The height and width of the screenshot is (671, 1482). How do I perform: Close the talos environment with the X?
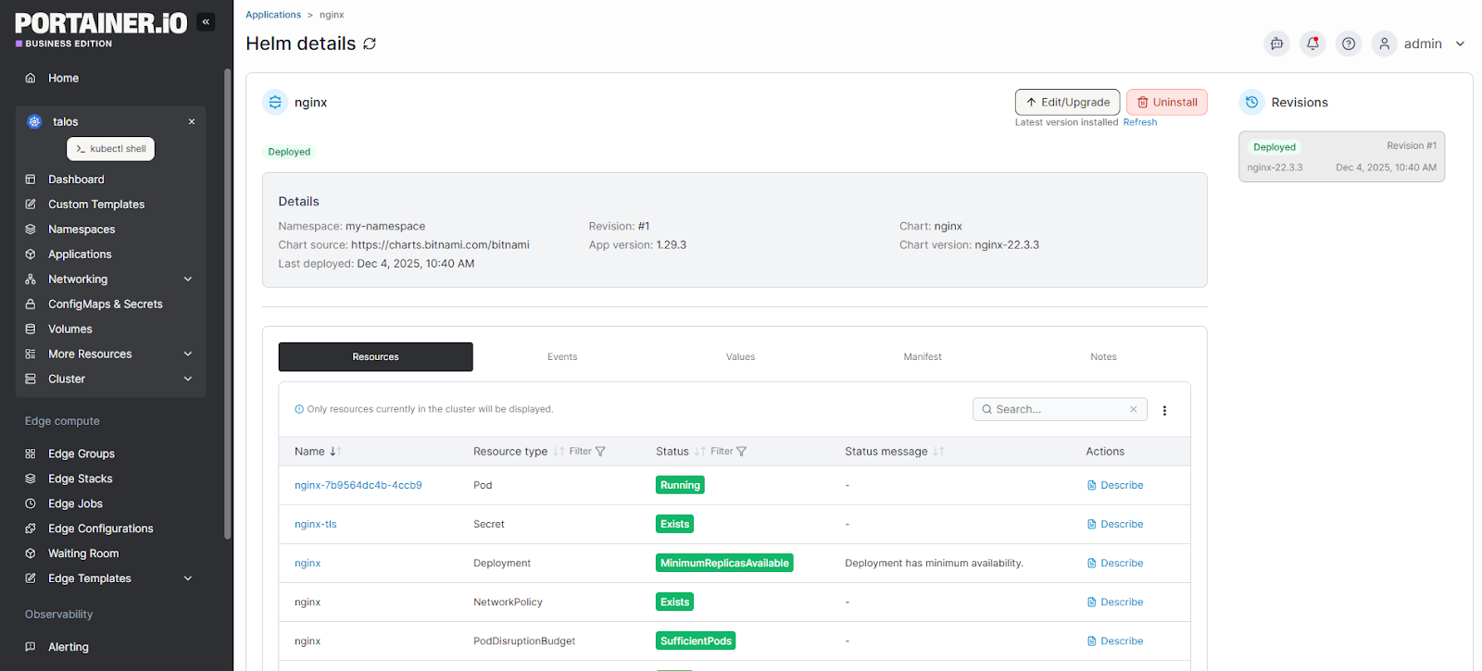[x=192, y=121]
